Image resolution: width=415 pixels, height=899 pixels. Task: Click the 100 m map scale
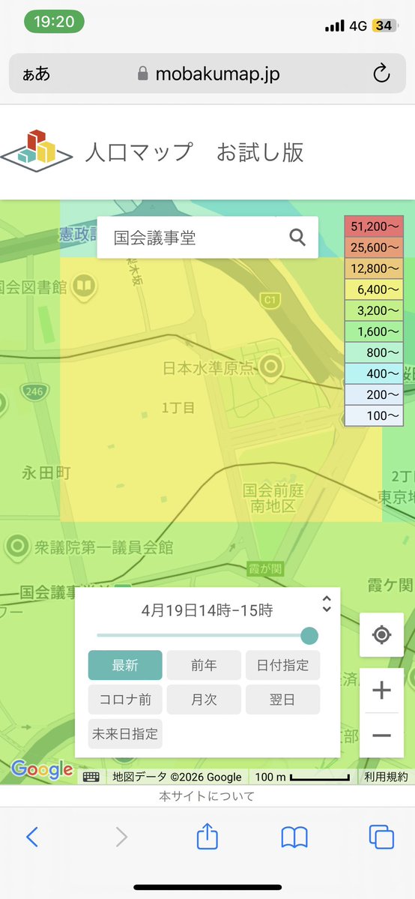pos(303,777)
